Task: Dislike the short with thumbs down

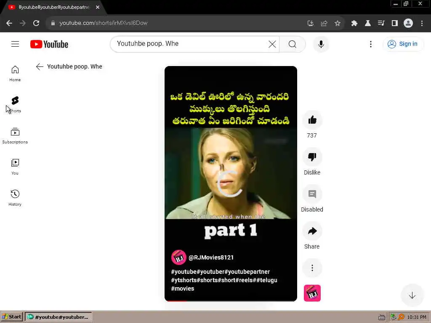Action: (312, 157)
